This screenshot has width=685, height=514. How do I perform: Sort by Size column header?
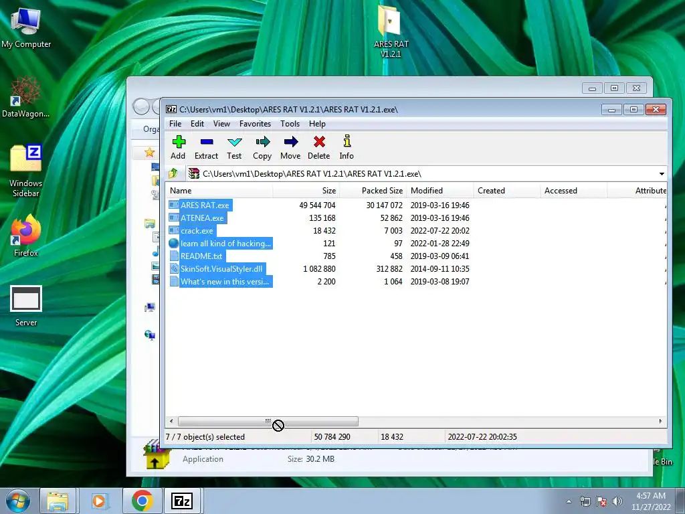(x=306, y=191)
